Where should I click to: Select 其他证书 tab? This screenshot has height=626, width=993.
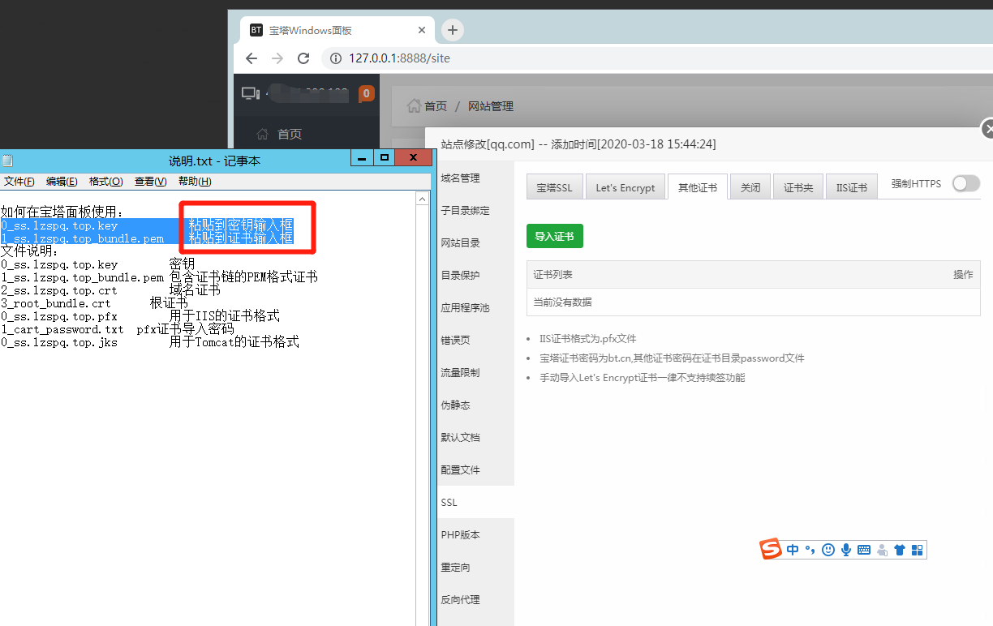click(698, 187)
